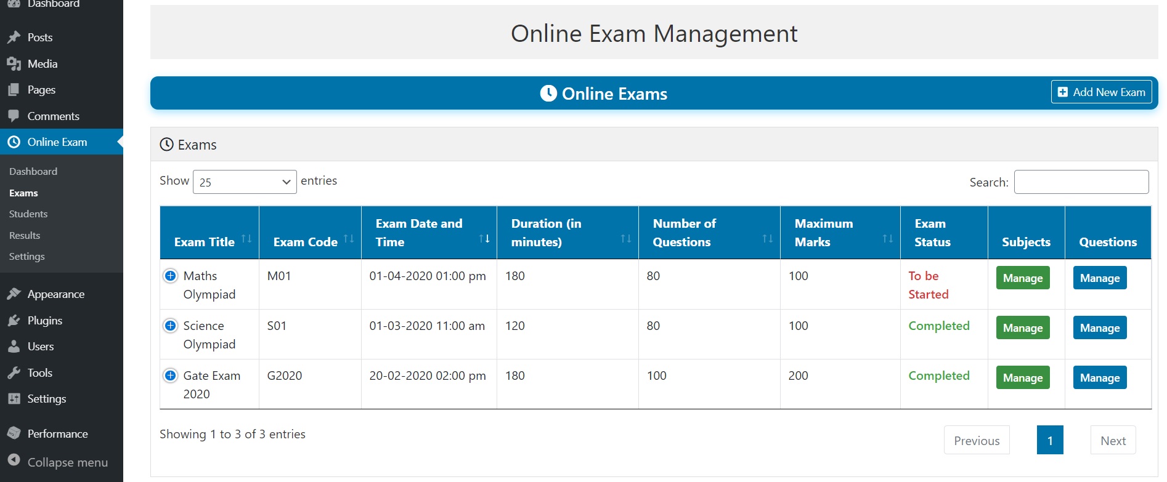This screenshot has width=1167, height=482.
Task: Open the Online Exam menu
Action: pos(62,142)
